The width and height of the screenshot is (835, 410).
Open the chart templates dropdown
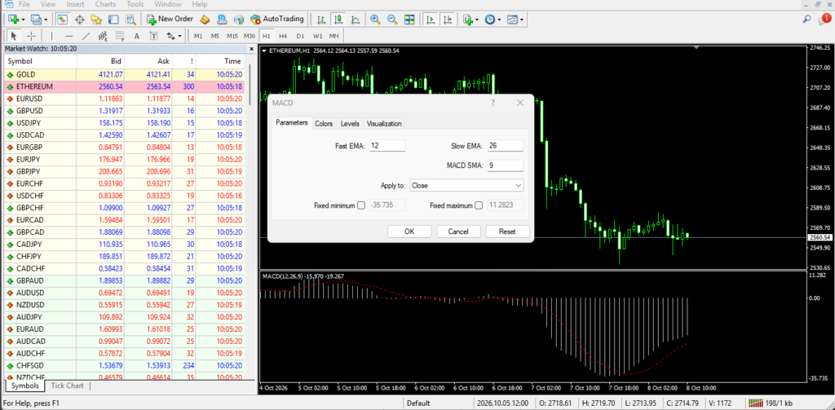[x=515, y=20]
